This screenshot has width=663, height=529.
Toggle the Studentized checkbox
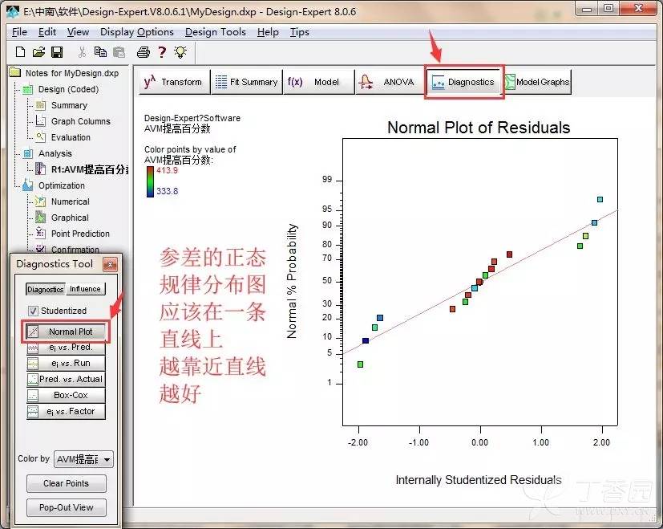(x=33, y=311)
